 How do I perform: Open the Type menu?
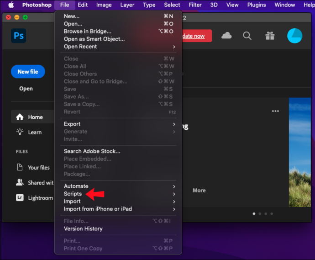149,5
